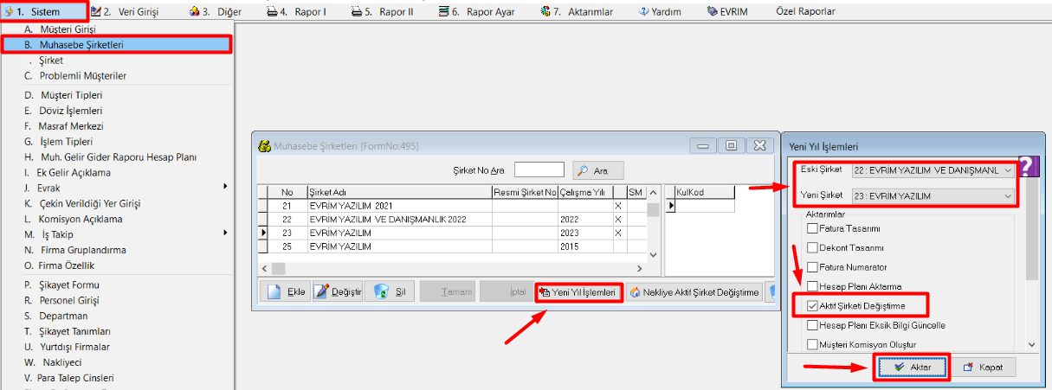Open P. Şikayet Formu entry
The height and width of the screenshot is (390, 1052).
click(x=117, y=285)
